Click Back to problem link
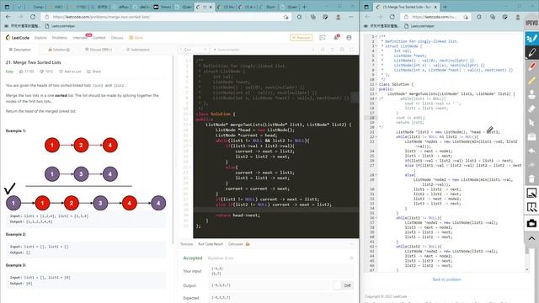This screenshot has height=303, width=539. (x=446, y=279)
